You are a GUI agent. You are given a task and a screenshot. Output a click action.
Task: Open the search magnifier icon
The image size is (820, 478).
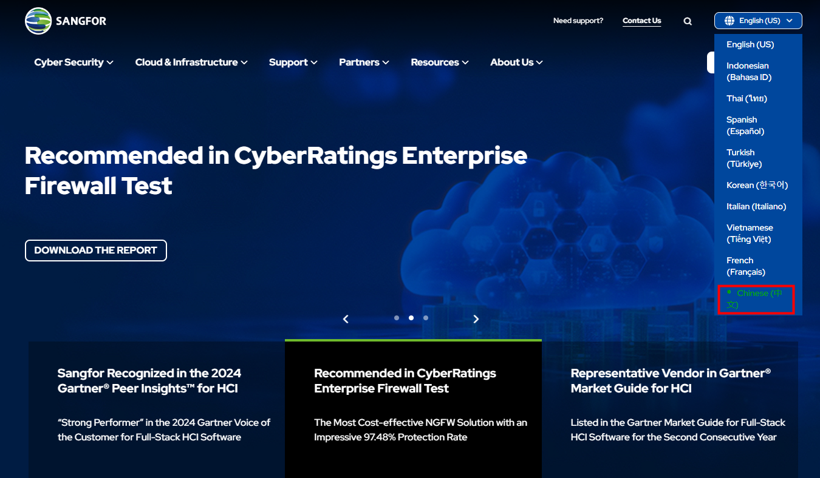(688, 21)
